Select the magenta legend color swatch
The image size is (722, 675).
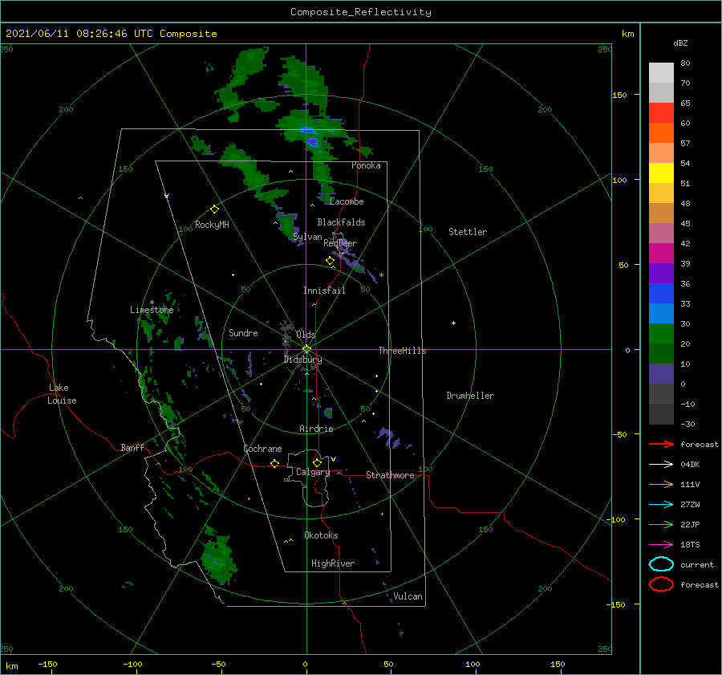661,254
